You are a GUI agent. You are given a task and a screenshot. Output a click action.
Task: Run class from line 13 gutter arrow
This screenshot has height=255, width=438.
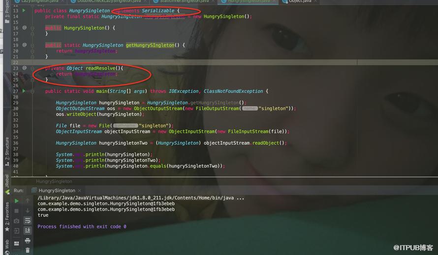click(x=24, y=10)
